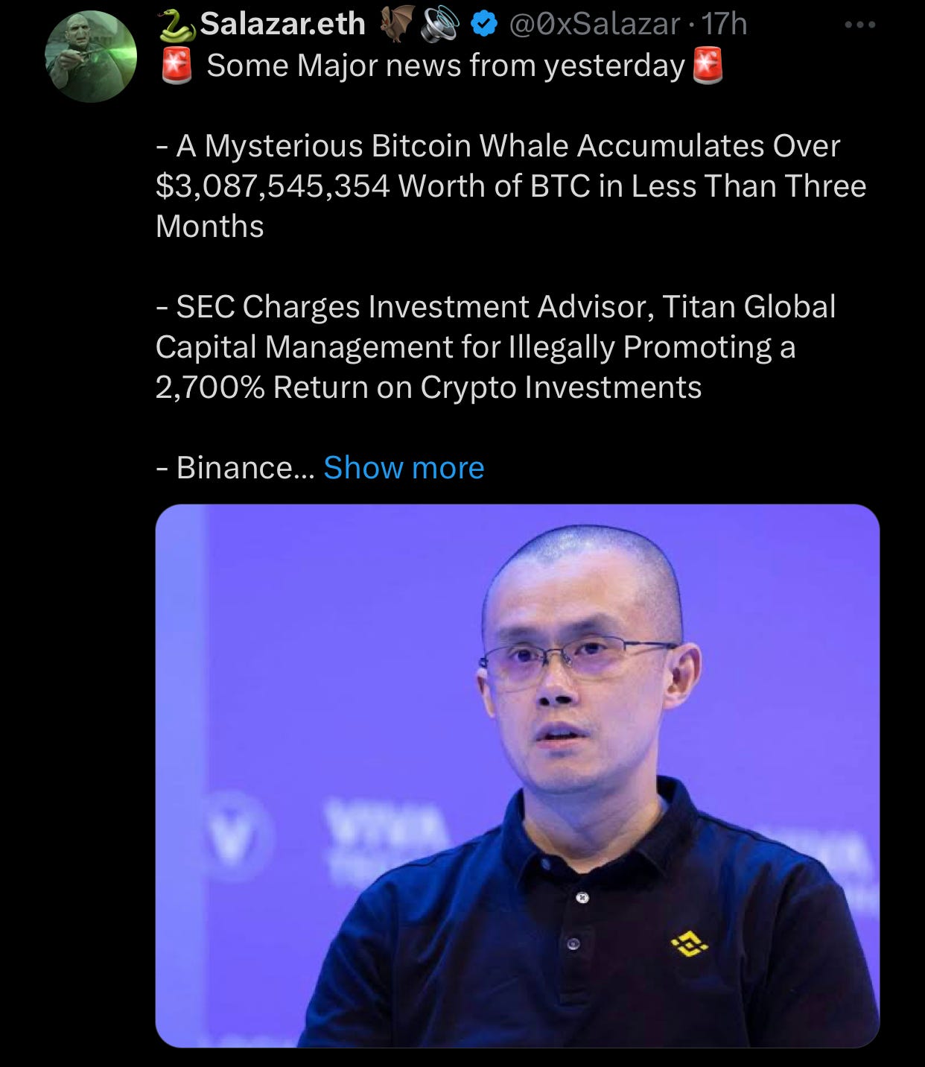Screen dimensions: 925x1067
Task: Click the speaker emoji beside the name
Action: tap(441, 25)
